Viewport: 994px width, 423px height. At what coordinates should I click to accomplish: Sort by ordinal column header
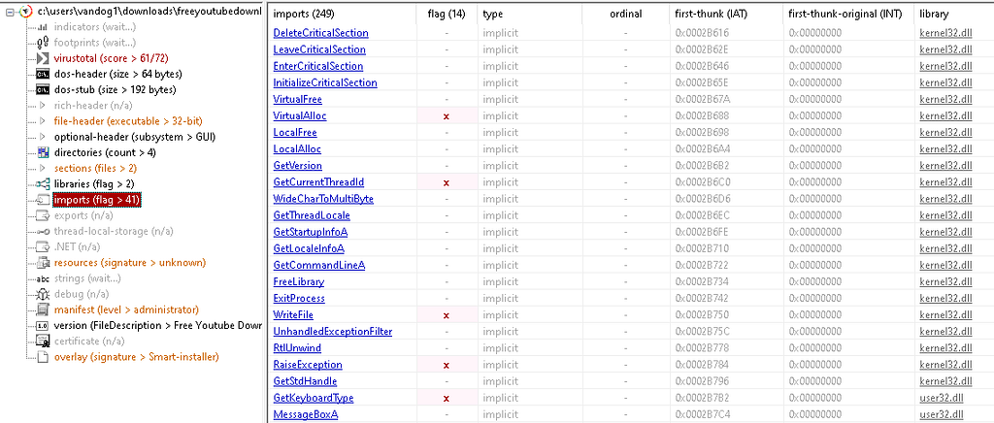625,14
